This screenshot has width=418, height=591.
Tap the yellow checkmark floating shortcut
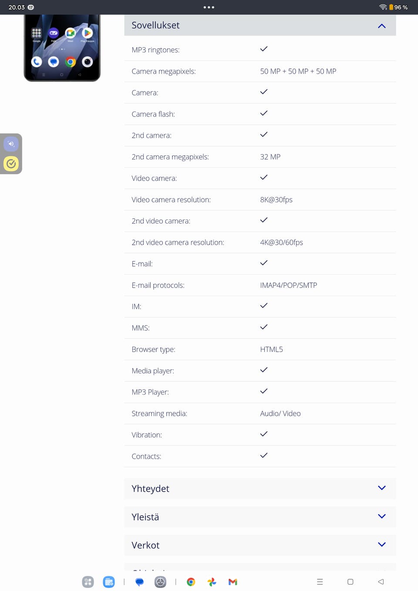[11, 164]
